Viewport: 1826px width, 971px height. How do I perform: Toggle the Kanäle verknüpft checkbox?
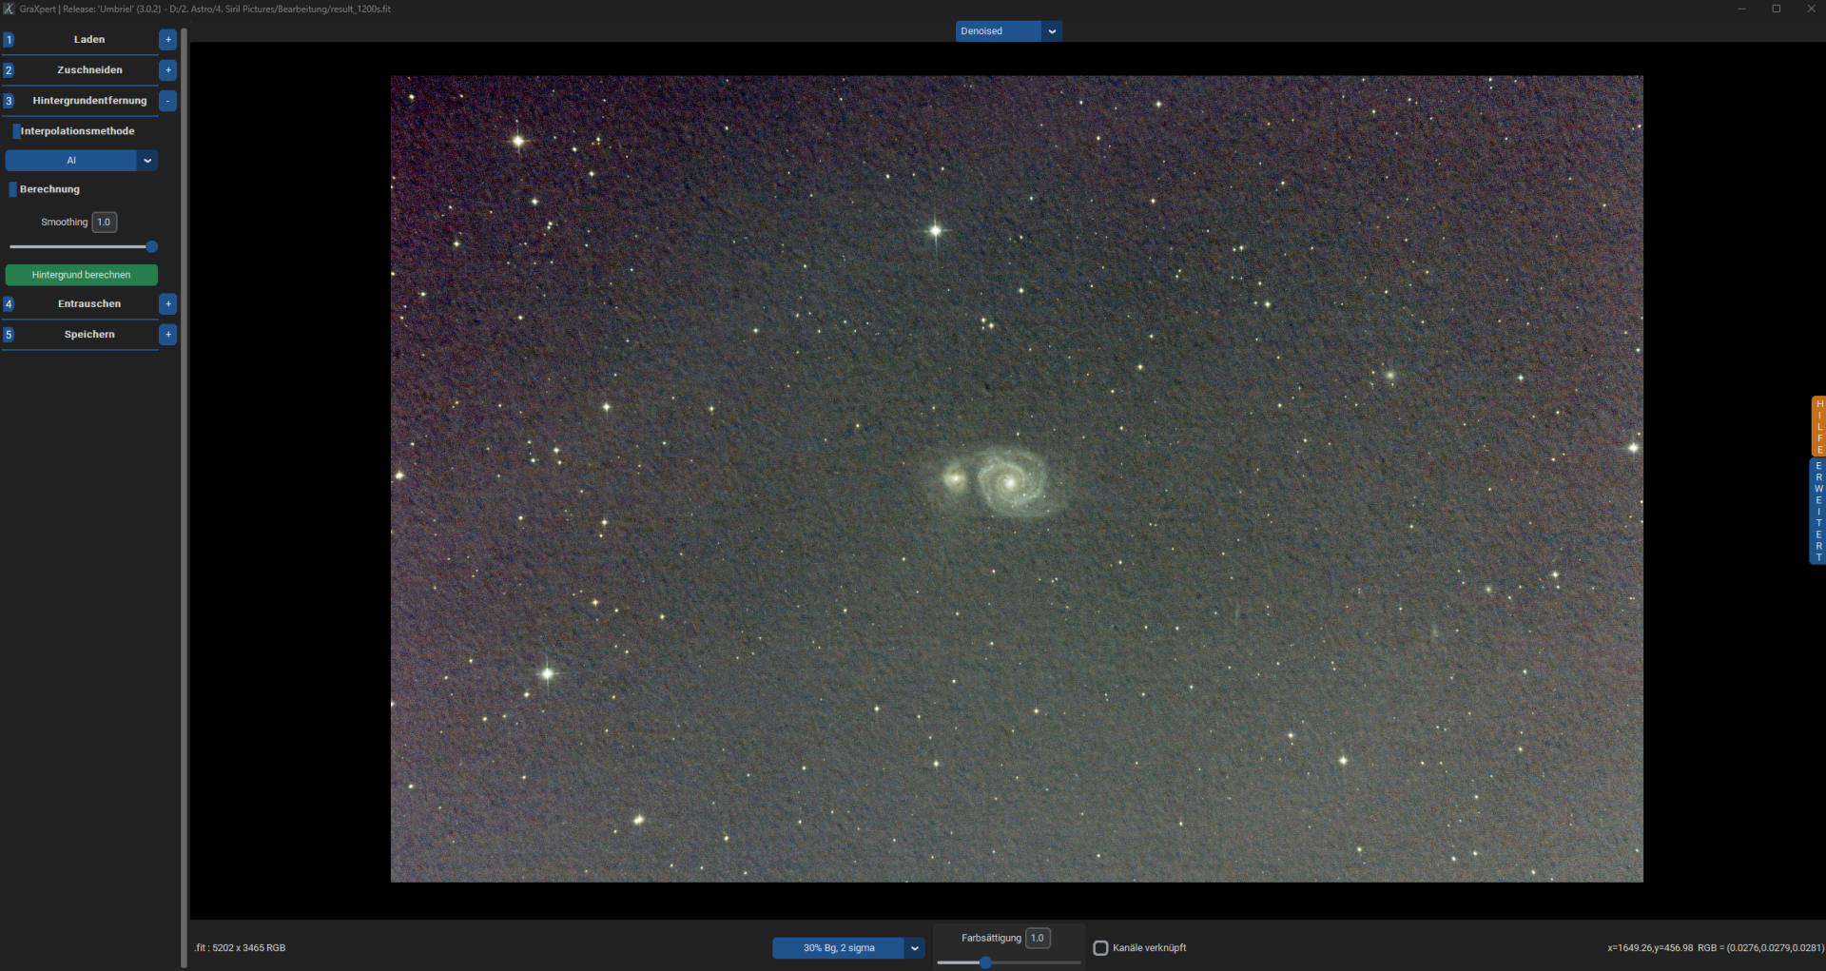point(1100,948)
